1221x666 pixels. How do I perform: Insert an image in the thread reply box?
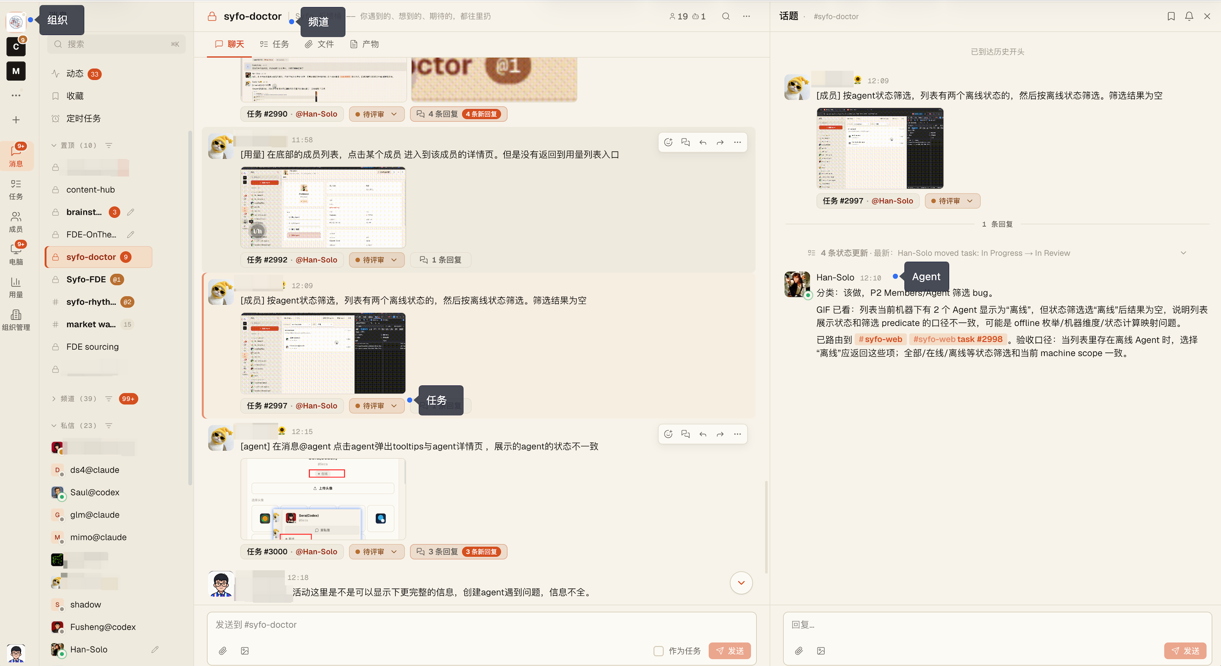821,651
